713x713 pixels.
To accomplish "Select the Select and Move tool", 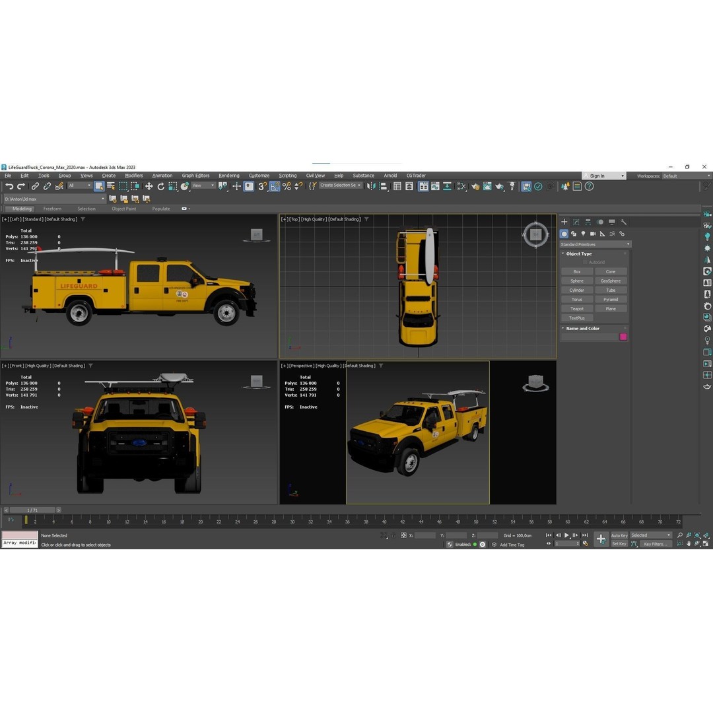I will click(149, 186).
